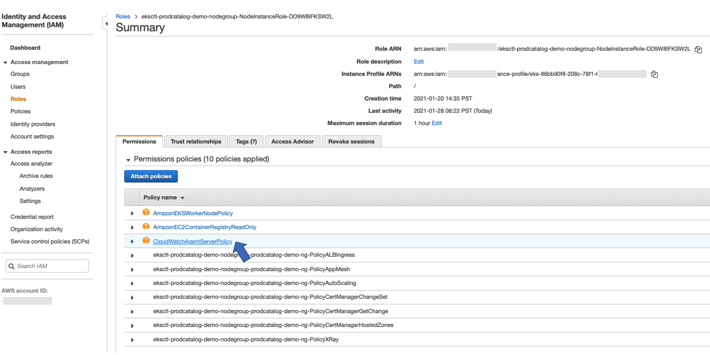Open Analyzers under Access analyzer

(32, 189)
